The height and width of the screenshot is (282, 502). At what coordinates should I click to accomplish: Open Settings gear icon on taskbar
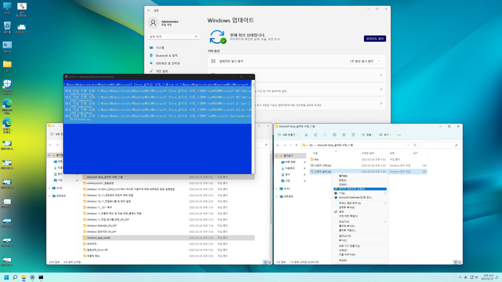[32, 277]
